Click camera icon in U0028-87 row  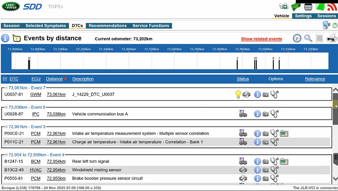[266, 114]
